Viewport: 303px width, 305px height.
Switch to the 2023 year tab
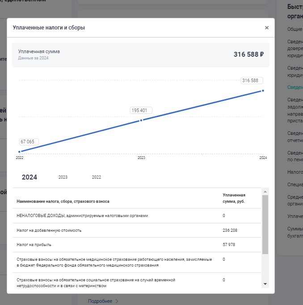tap(63, 177)
